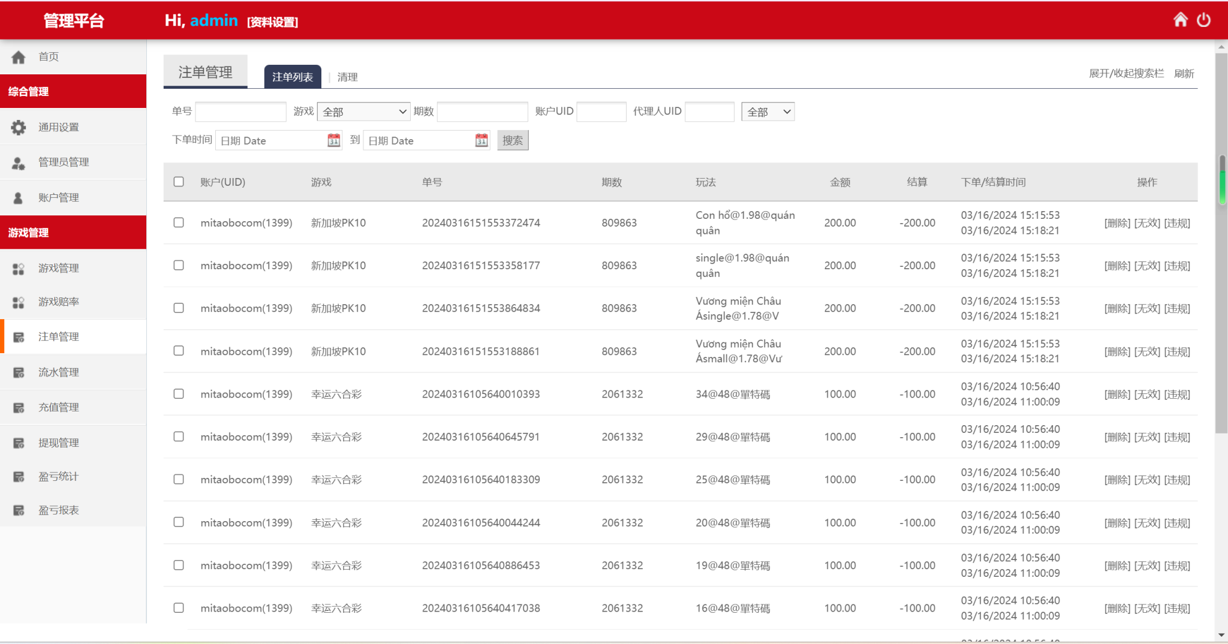Screen dimensions: 1228x644
Task: Select the 注单列表 tab
Action: (293, 77)
